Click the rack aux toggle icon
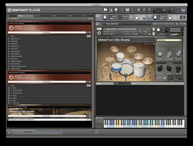The image size is (193, 146). [181, 24]
